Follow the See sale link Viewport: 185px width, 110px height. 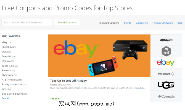pos(55,98)
